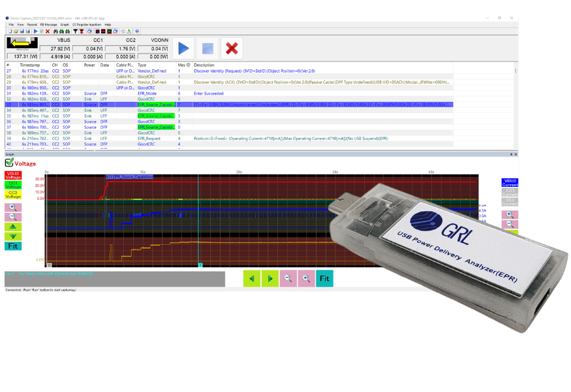The height and width of the screenshot is (392, 571).
Task: Toggle the VBUS Current trace
Action: (x=510, y=183)
